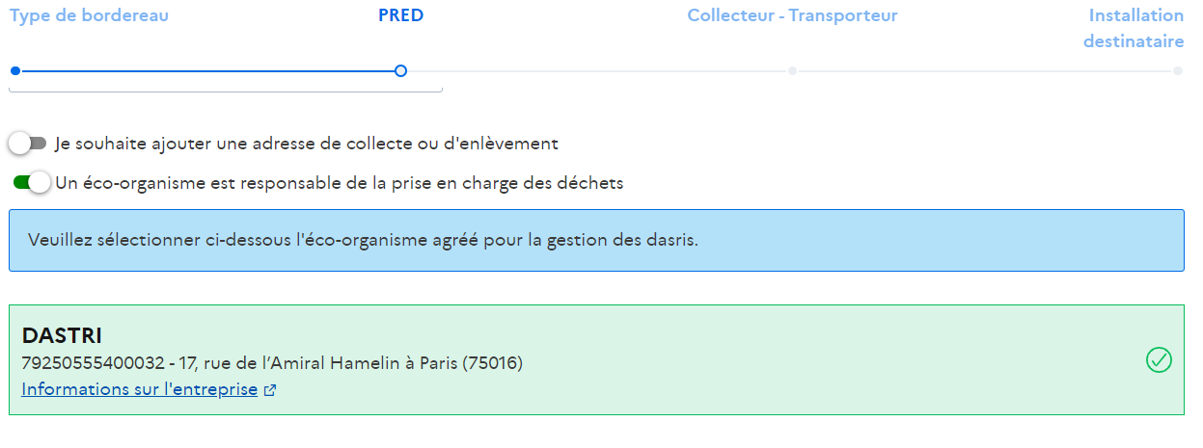The width and height of the screenshot is (1203, 448).
Task: Enable the collection or pickup address toggle
Action: 27,144
